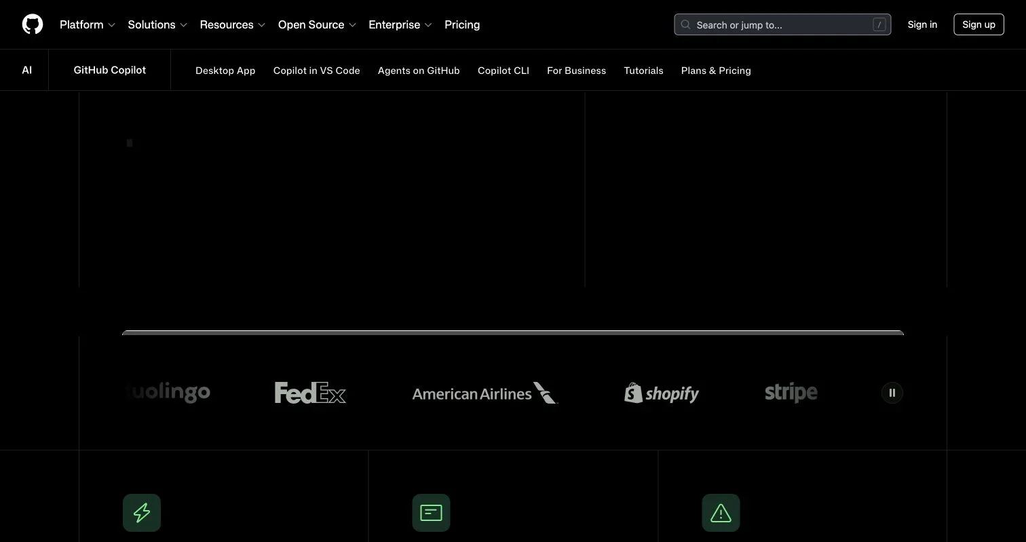The height and width of the screenshot is (542, 1026).
Task: Click the American Airlines logo
Action: click(484, 393)
